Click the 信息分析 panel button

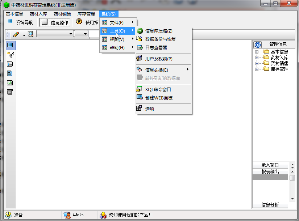[x=270, y=205]
